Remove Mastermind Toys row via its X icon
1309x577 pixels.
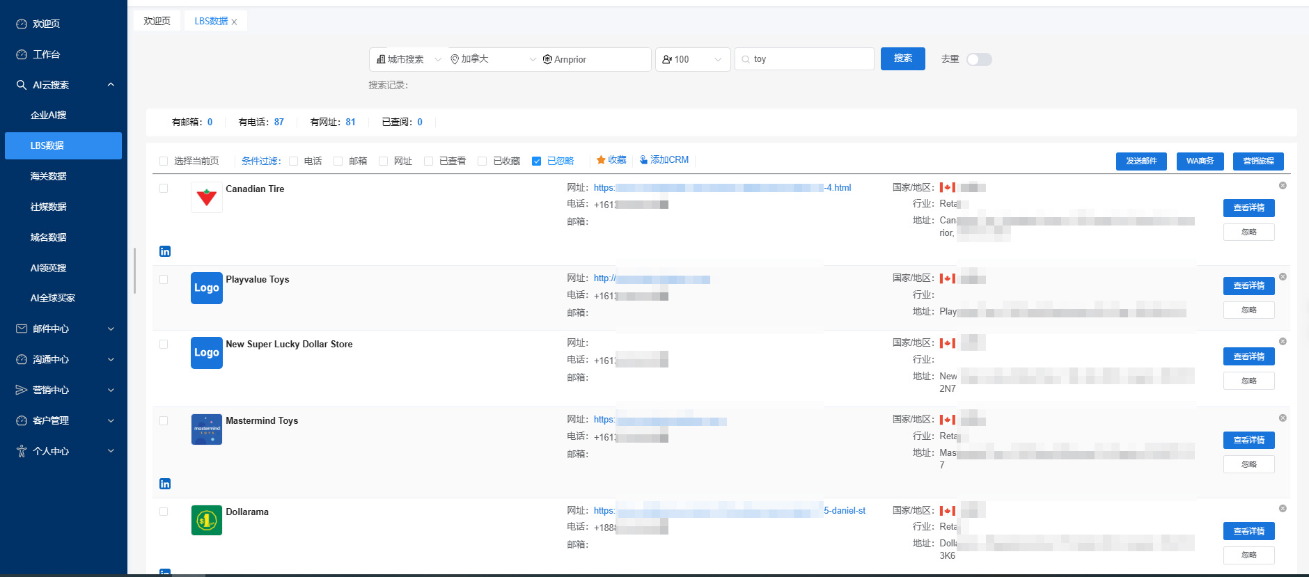[1283, 418]
